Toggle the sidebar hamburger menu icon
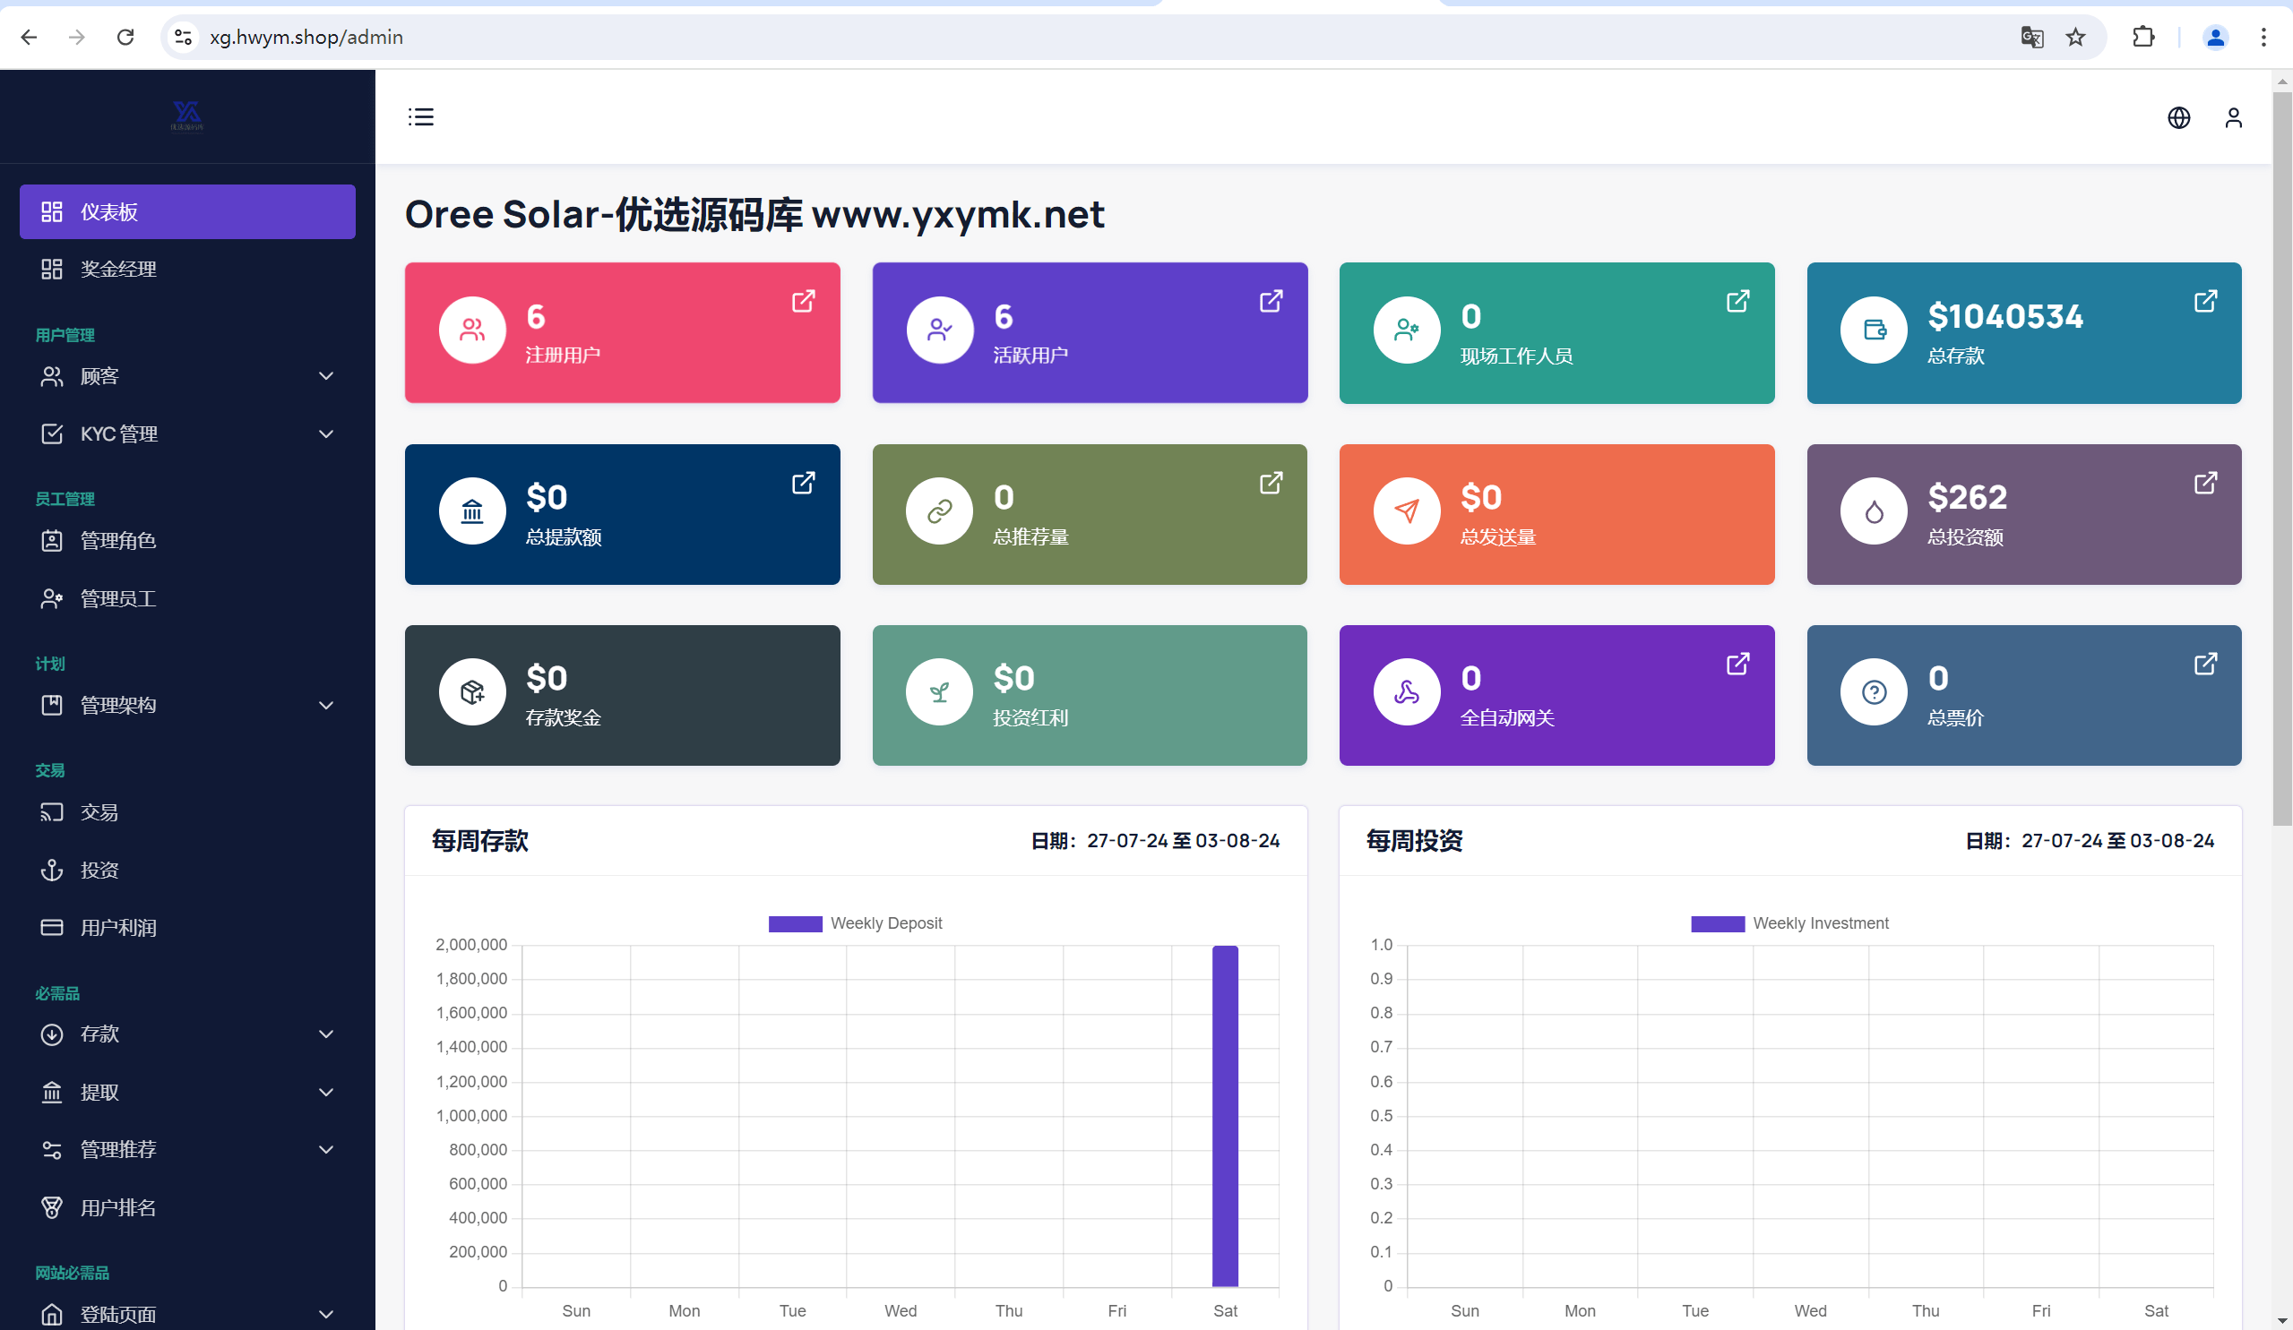Viewport: 2293px width, 1330px height. (420, 117)
